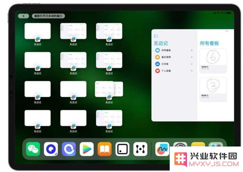Open the 无边记 Freeform icon in the dock
The width and height of the screenshot is (243, 172).
click(x=162, y=149)
